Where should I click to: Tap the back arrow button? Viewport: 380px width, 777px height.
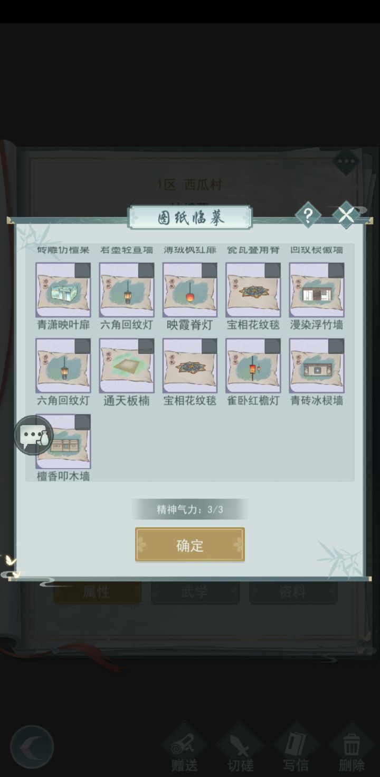pyautogui.click(x=32, y=747)
